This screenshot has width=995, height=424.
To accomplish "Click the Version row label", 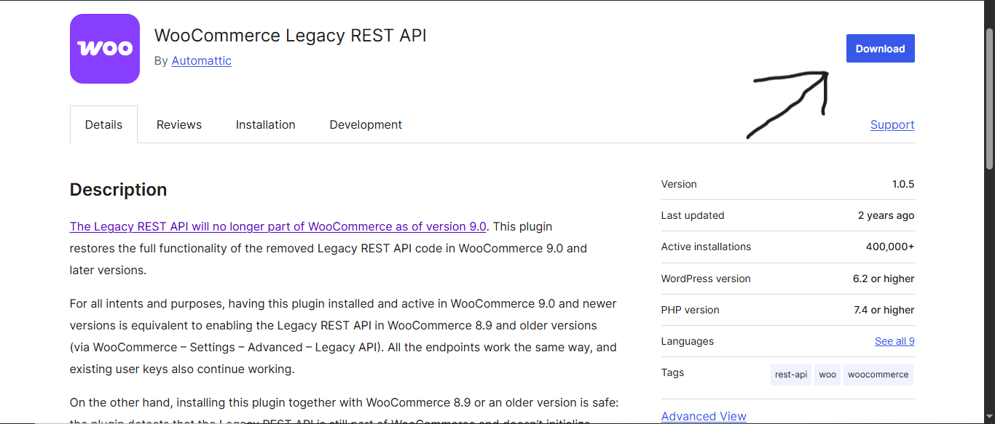I will 679,184.
